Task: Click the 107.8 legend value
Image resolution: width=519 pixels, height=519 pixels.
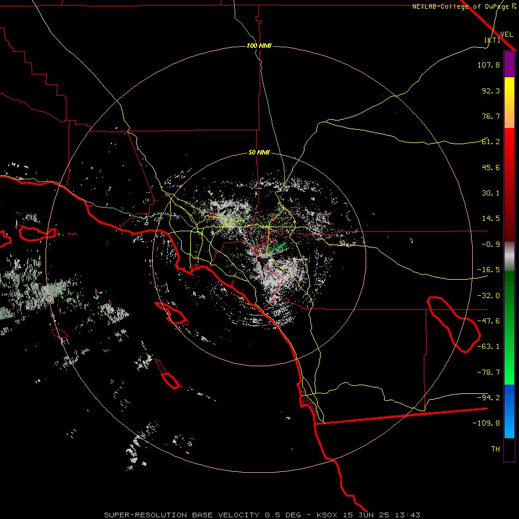Action: coord(488,65)
